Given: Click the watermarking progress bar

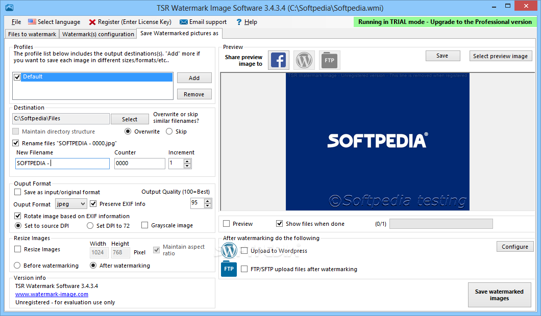Looking at the screenshot, I should (x=441, y=224).
